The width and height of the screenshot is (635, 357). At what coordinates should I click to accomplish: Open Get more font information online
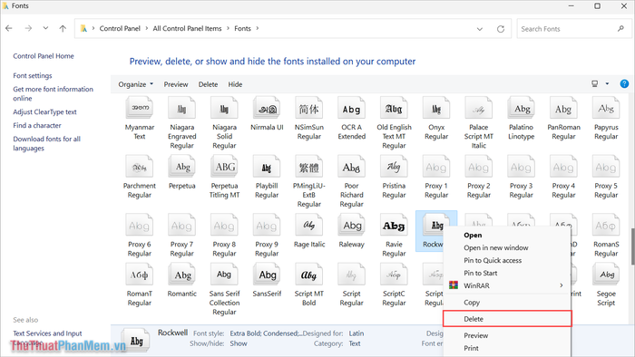click(53, 93)
